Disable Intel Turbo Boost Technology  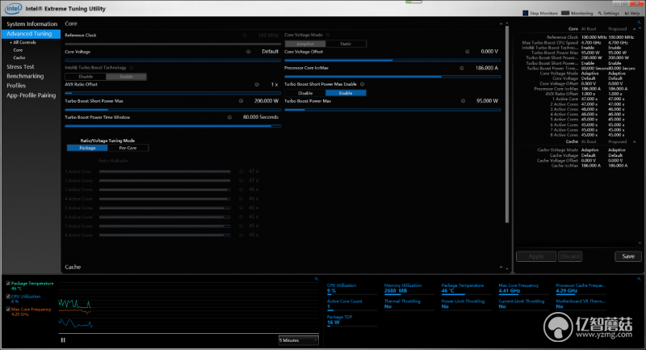tap(86, 77)
